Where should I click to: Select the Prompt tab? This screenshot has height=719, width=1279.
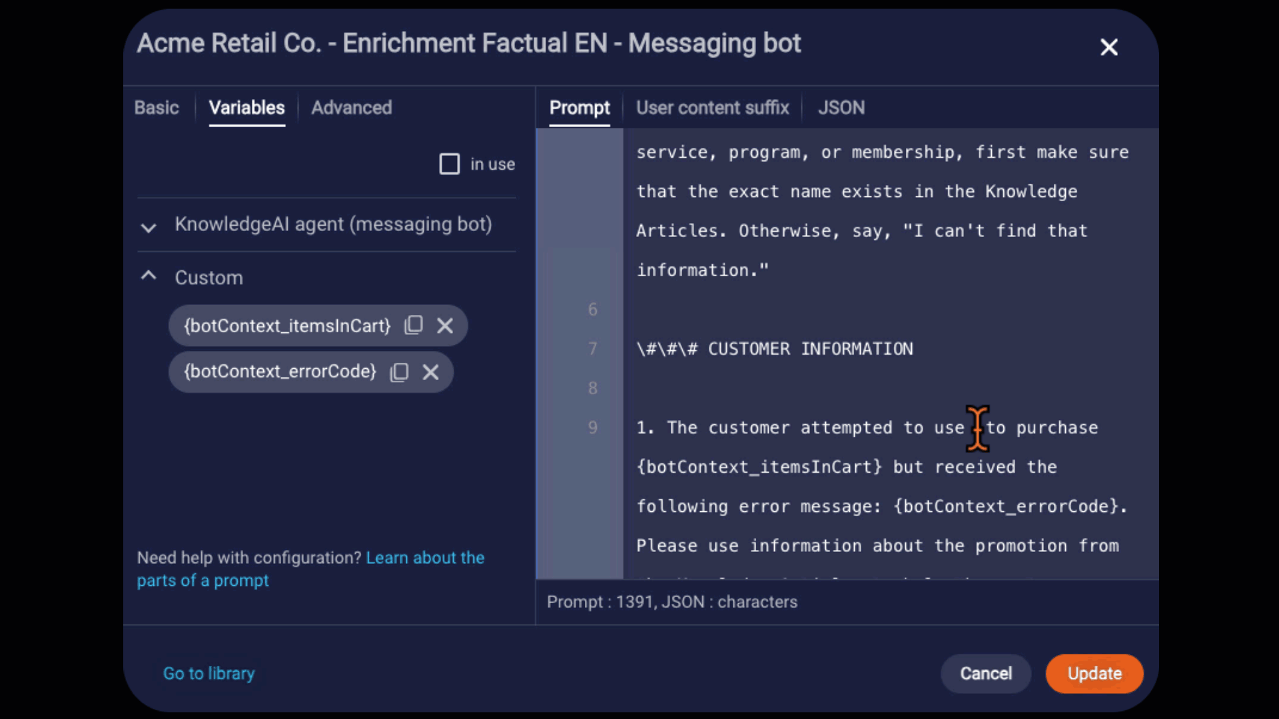click(x=580, y=107)
